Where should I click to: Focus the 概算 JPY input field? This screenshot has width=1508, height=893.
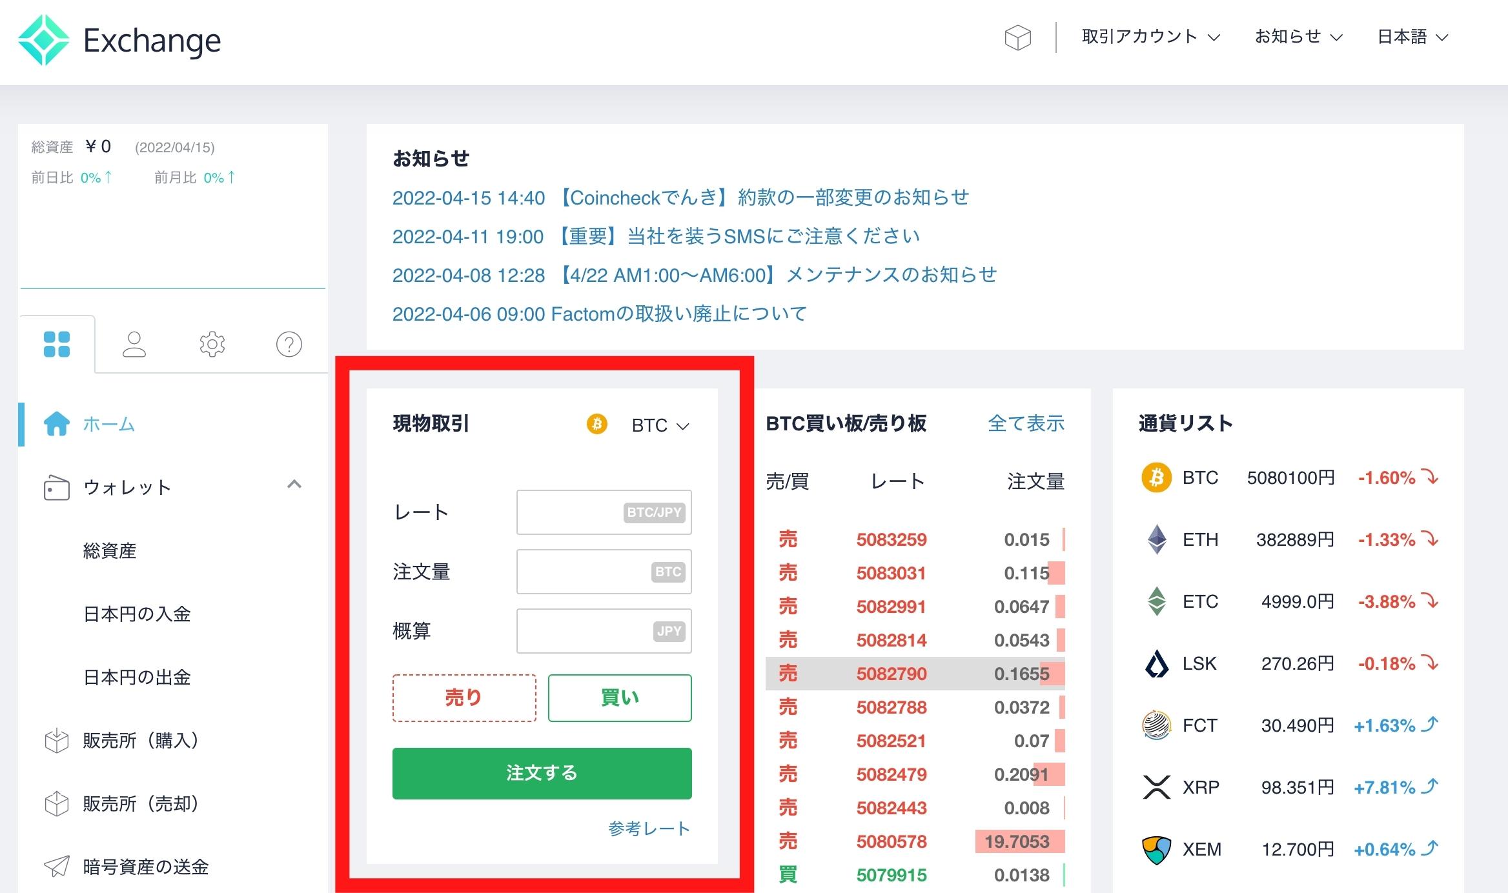click(x=604, y=631)
